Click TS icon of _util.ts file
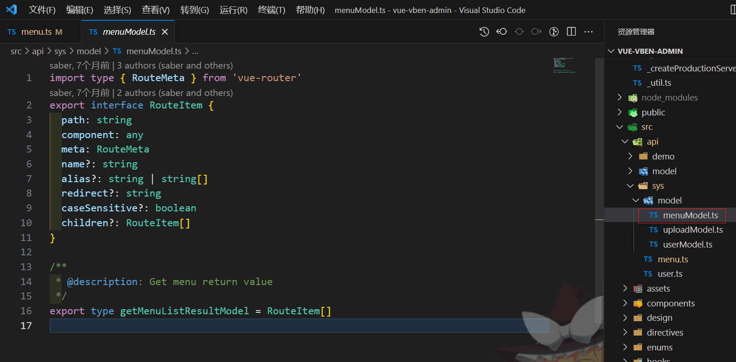This screenshot has height=362, width=736. (x=638, y=83)
